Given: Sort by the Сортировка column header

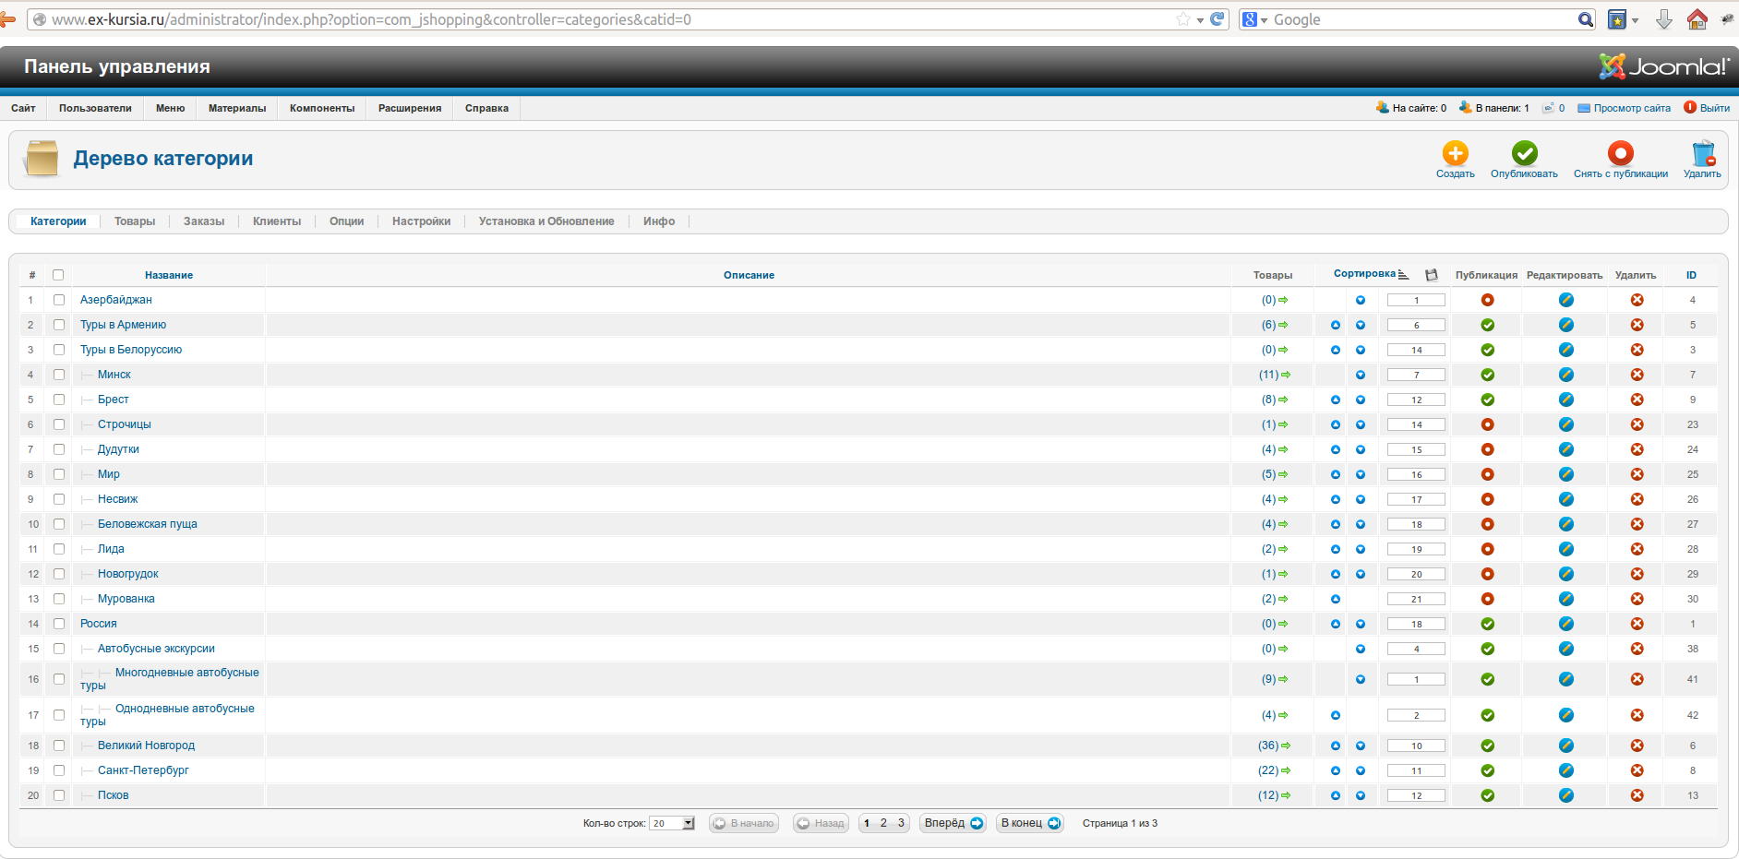Looking at the screenshot, I should click(x=1364, y=274).
